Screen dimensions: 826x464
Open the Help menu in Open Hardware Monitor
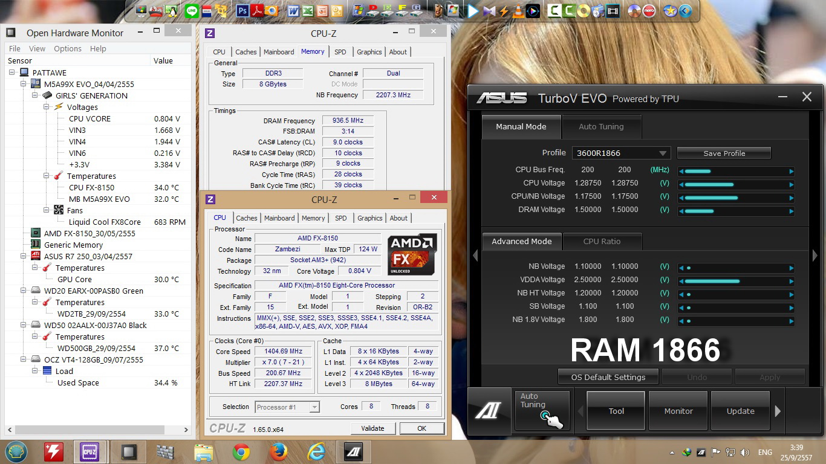tap(98, 48)
